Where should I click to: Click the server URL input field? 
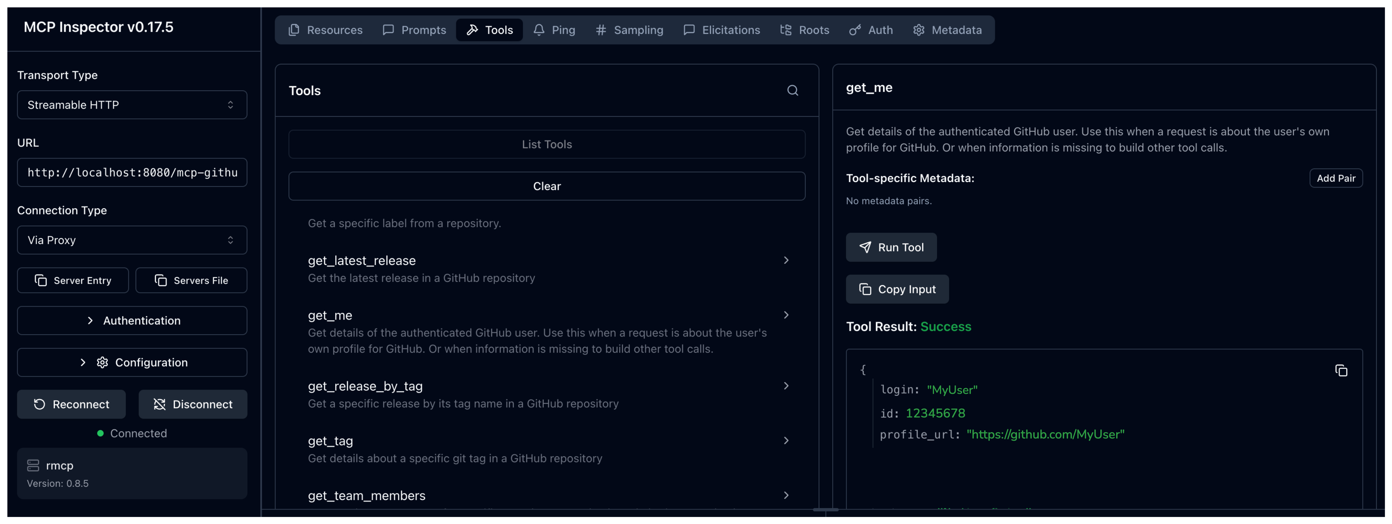click(132, 172)
